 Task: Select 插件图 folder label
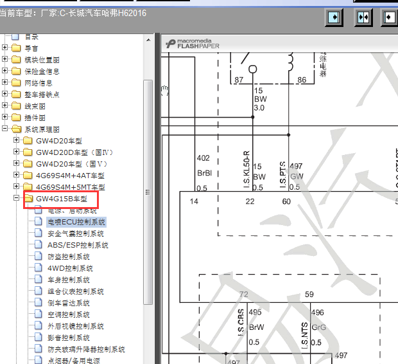tap(35, 118)
